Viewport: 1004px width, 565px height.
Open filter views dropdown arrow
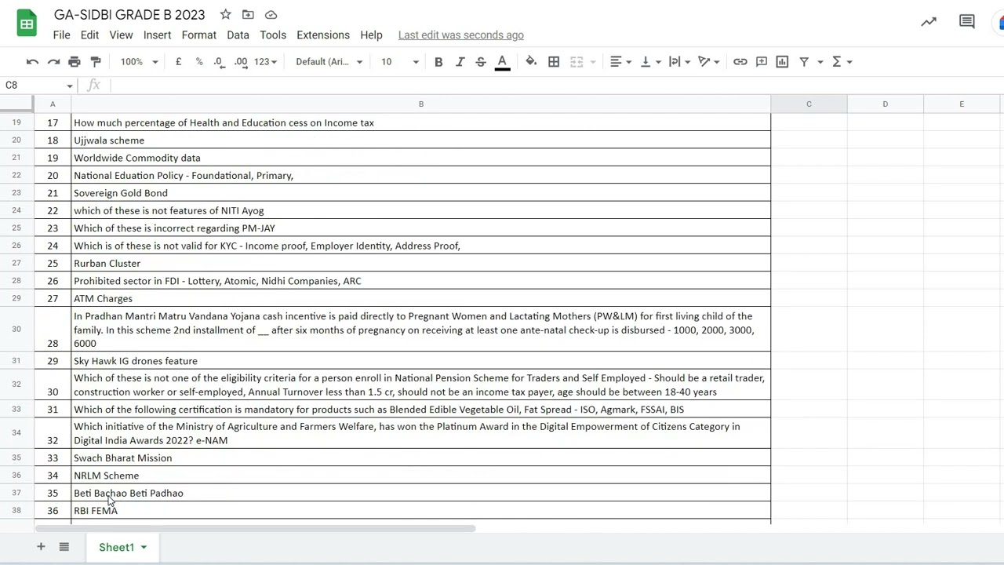click(820, 62)
